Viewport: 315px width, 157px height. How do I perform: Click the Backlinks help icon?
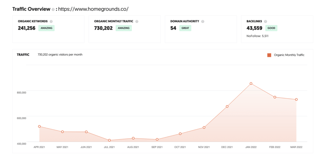click(x=265, y=21)
